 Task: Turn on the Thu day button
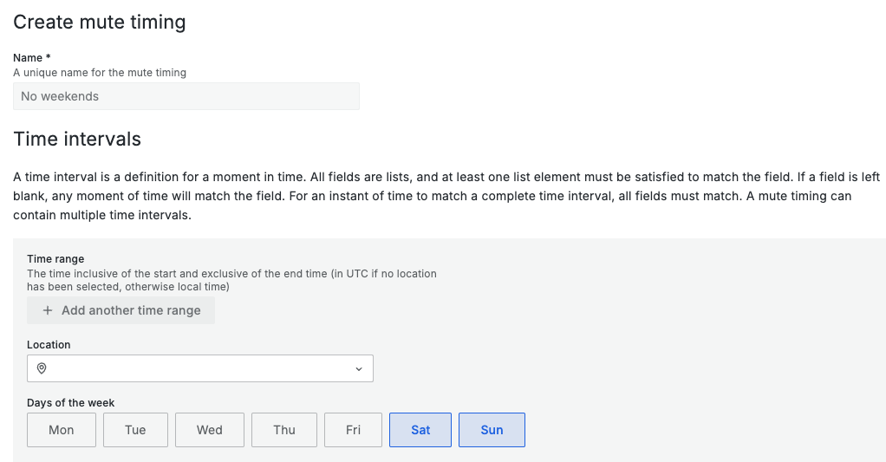point(284,430)
